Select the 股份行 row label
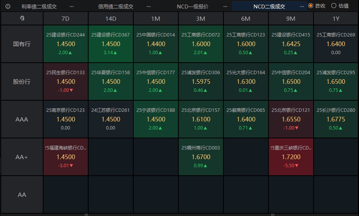The image size is (359, 216). 22,81
